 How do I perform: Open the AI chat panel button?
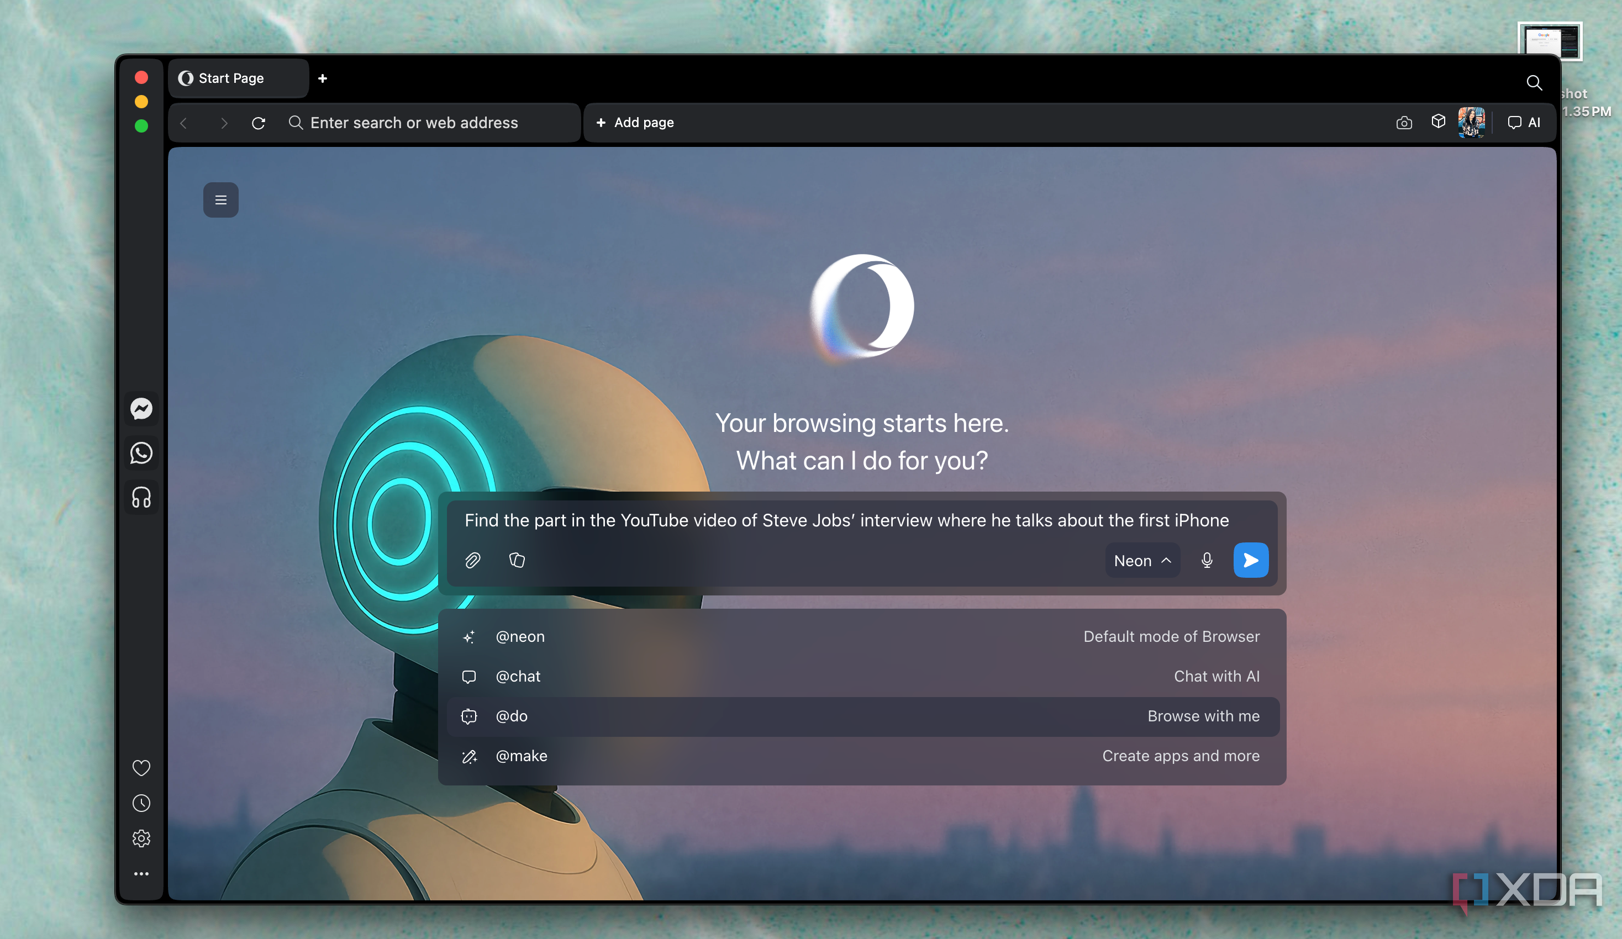tap(1524, 122)
